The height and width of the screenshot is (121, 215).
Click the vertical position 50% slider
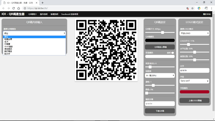pos(194,60)
